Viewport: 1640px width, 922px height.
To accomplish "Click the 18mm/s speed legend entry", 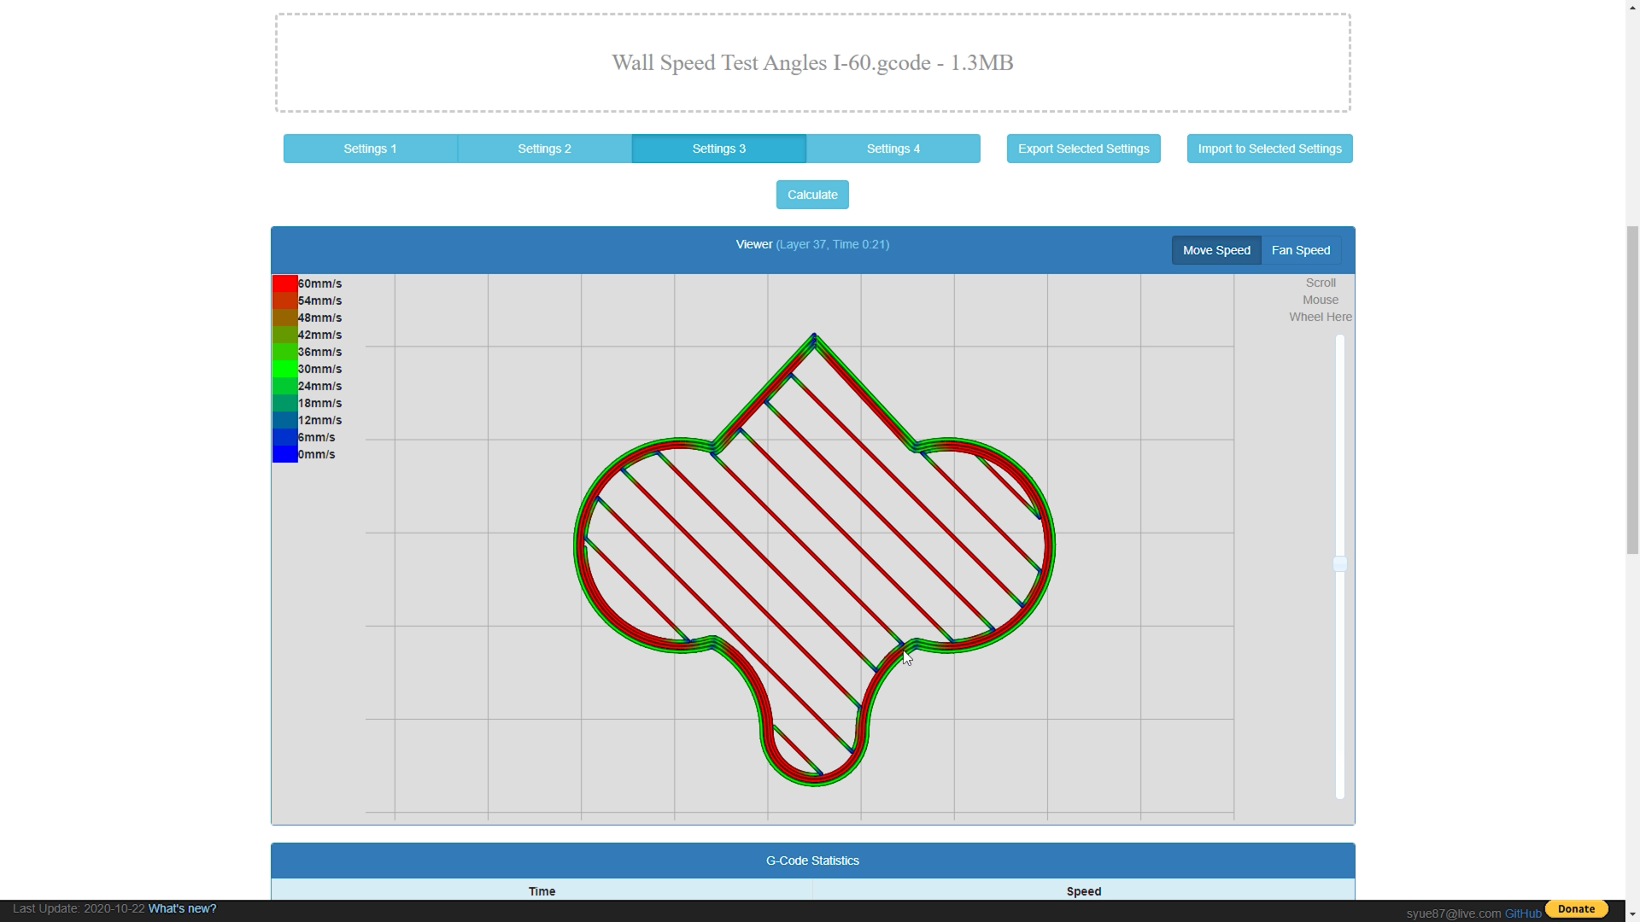I will 319,403.
